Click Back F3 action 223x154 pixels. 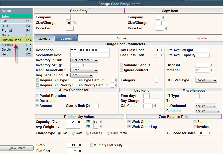pyautogui.click(x=16, y=26)
